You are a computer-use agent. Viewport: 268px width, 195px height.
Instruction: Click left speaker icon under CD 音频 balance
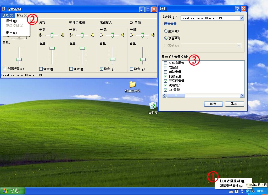coord(131,35)
